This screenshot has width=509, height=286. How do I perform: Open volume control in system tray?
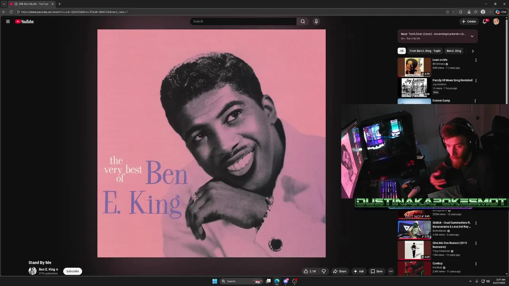[x=488, y=281]
